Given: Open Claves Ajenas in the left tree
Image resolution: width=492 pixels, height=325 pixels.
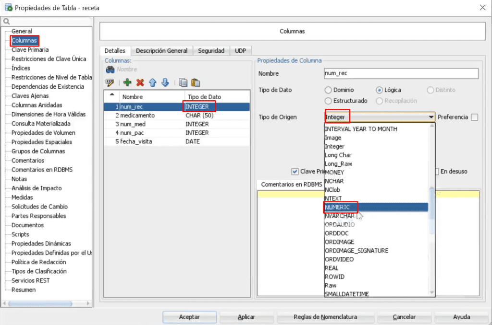Looking at the screenshot, I should [x=30, y=96].
